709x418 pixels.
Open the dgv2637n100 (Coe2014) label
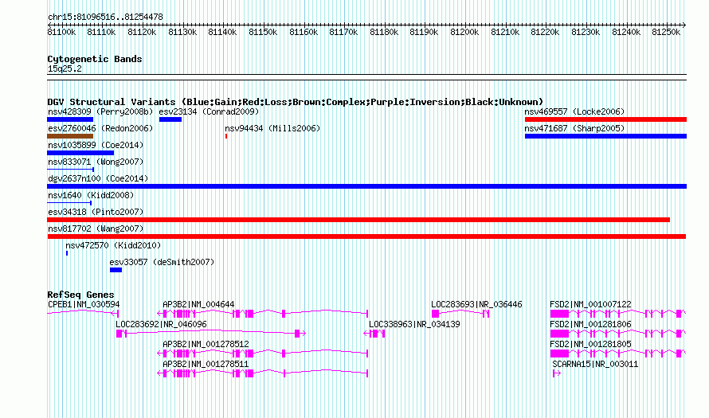[98, 178]
